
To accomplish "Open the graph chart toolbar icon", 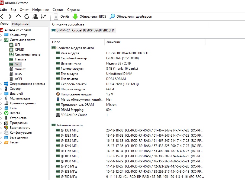I will [x=44, y=17].
